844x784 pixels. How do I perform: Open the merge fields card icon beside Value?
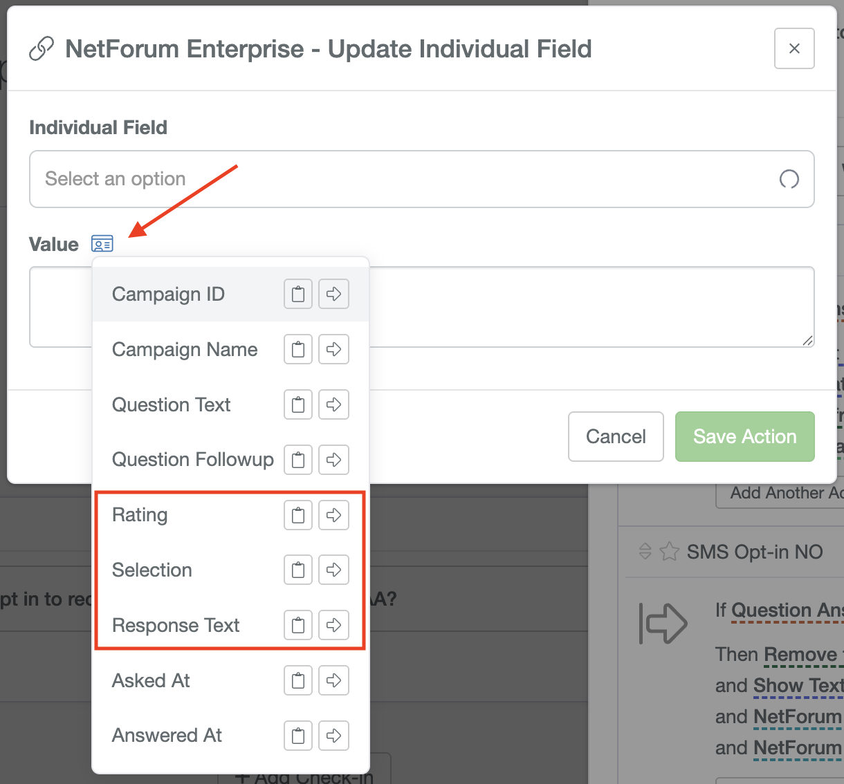point(102,244)
